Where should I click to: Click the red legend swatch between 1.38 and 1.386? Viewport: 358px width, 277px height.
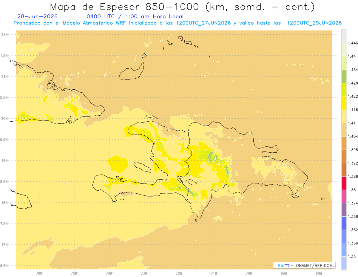[344, 183]
